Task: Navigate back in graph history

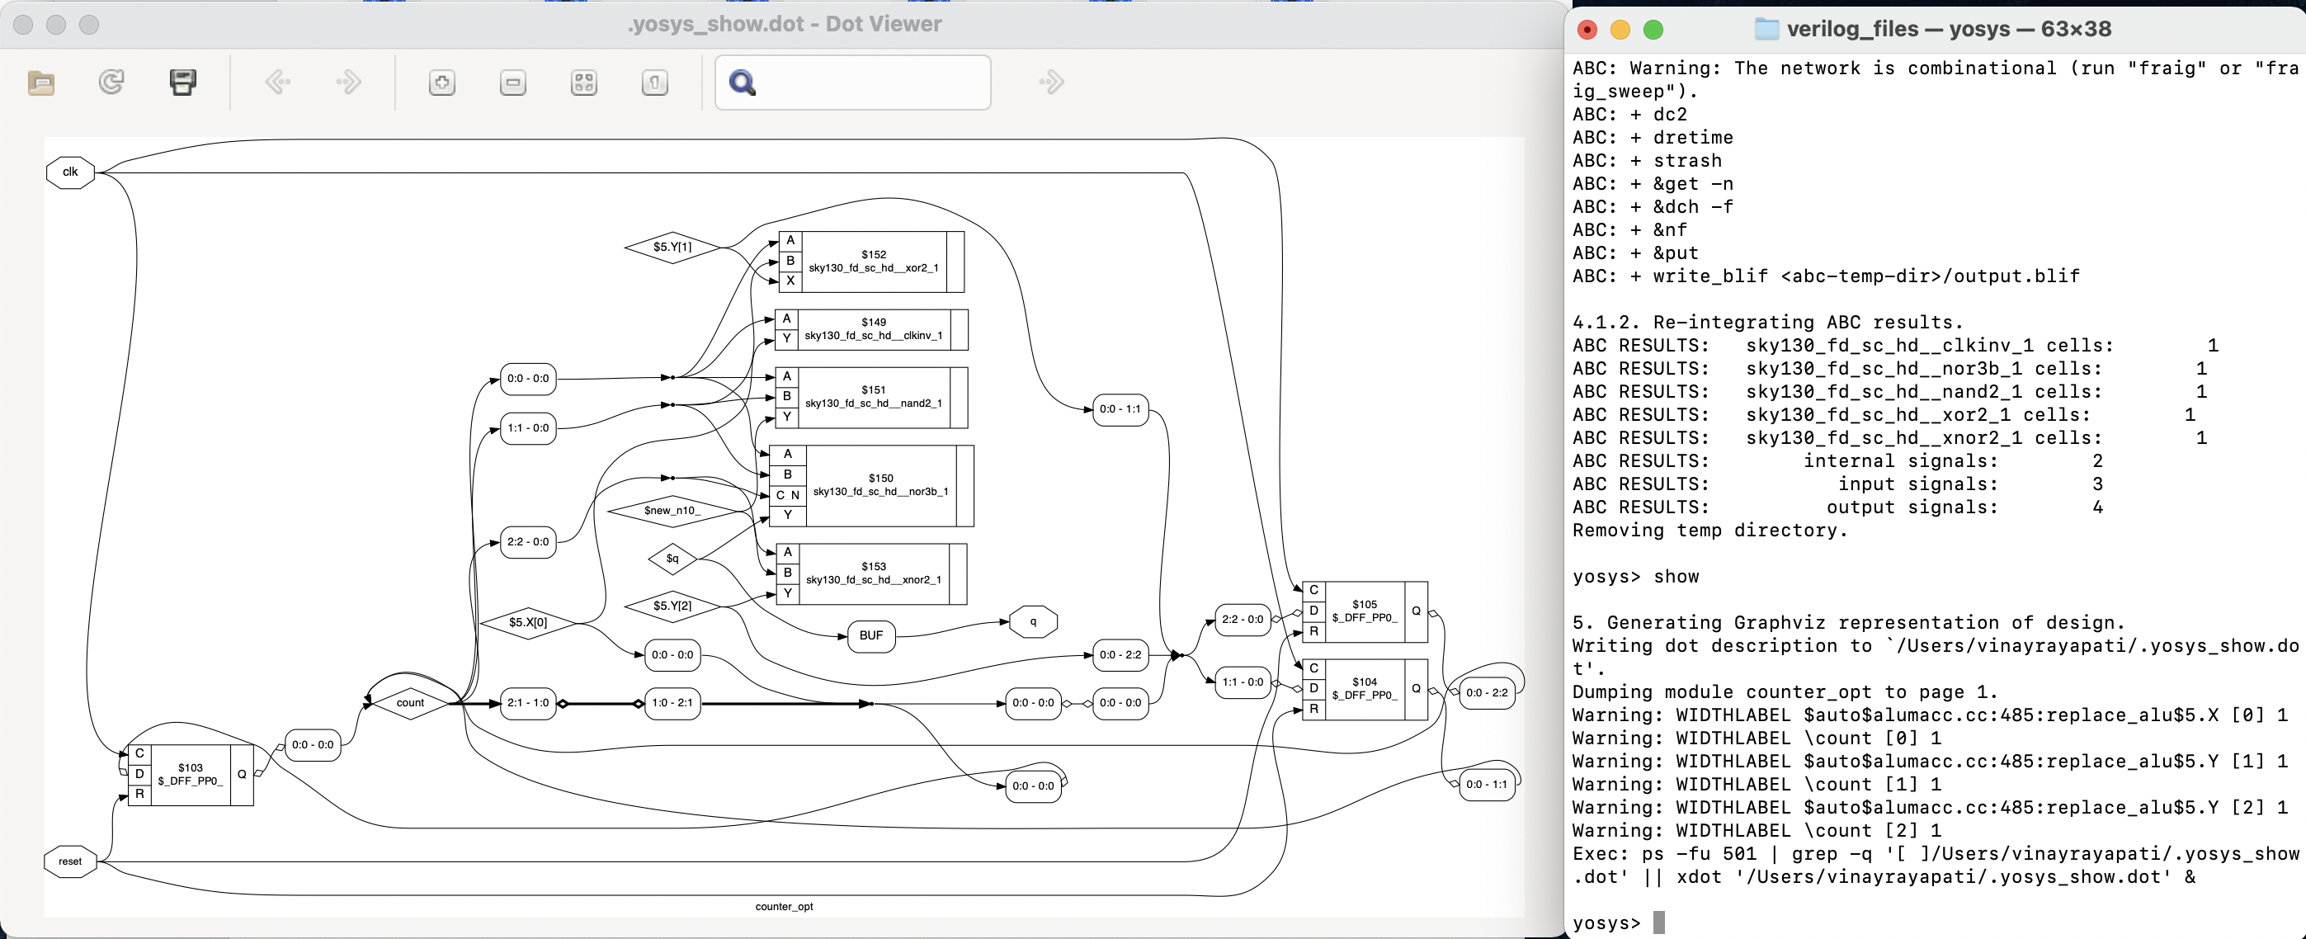Action: (278, 82)
